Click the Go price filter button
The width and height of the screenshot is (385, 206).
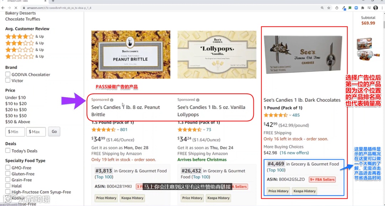tap(54, 132)
